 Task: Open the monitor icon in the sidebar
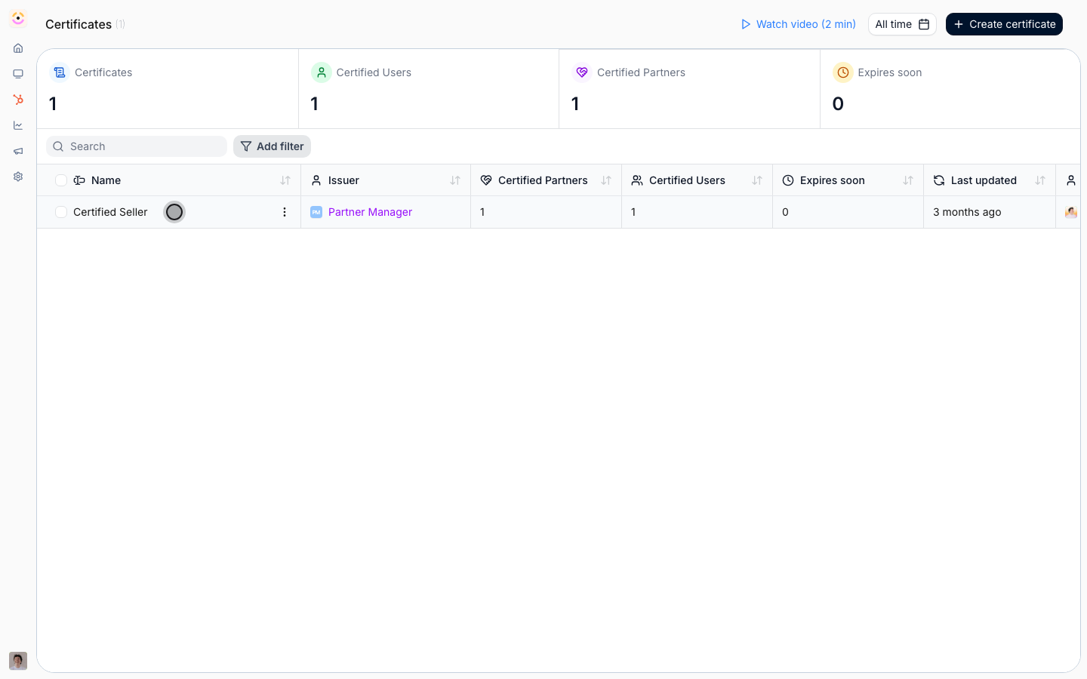pos(18,74)
